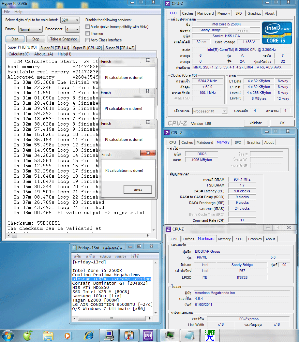Open SPD tab in CPU-Z Mainboard window

click(239, 239)
